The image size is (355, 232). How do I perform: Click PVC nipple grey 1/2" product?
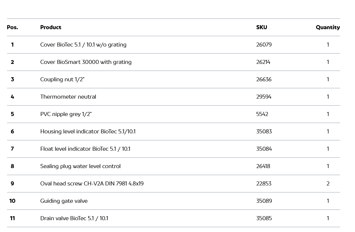click(66, 114)
